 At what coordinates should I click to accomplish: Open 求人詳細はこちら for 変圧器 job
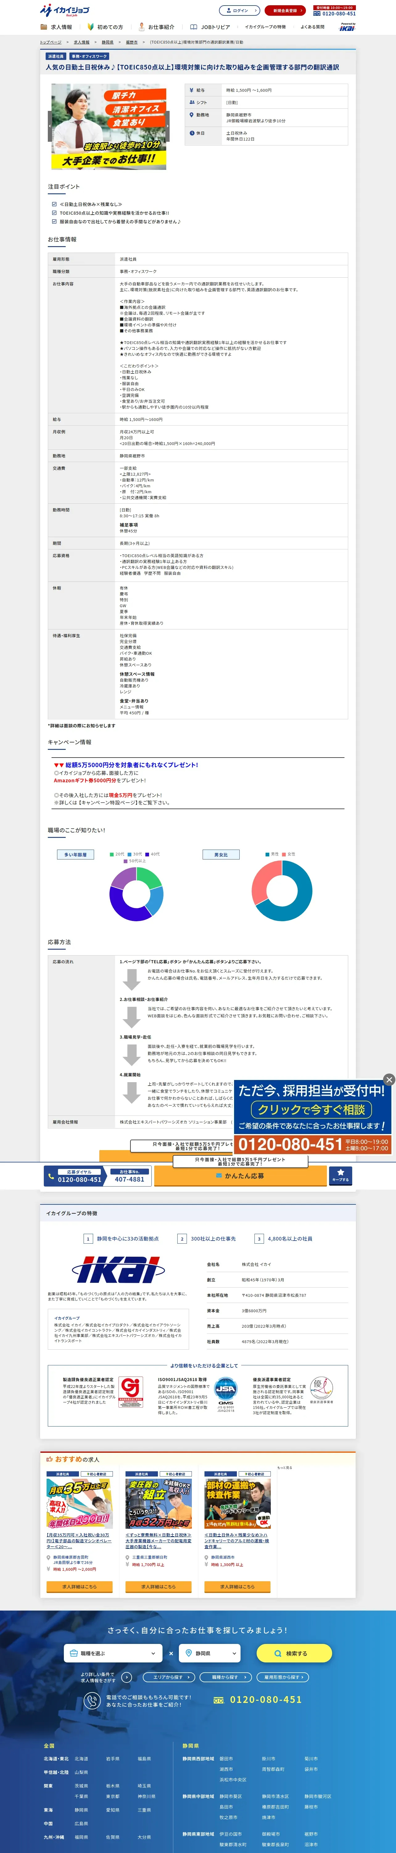[x=158, y=1586]
